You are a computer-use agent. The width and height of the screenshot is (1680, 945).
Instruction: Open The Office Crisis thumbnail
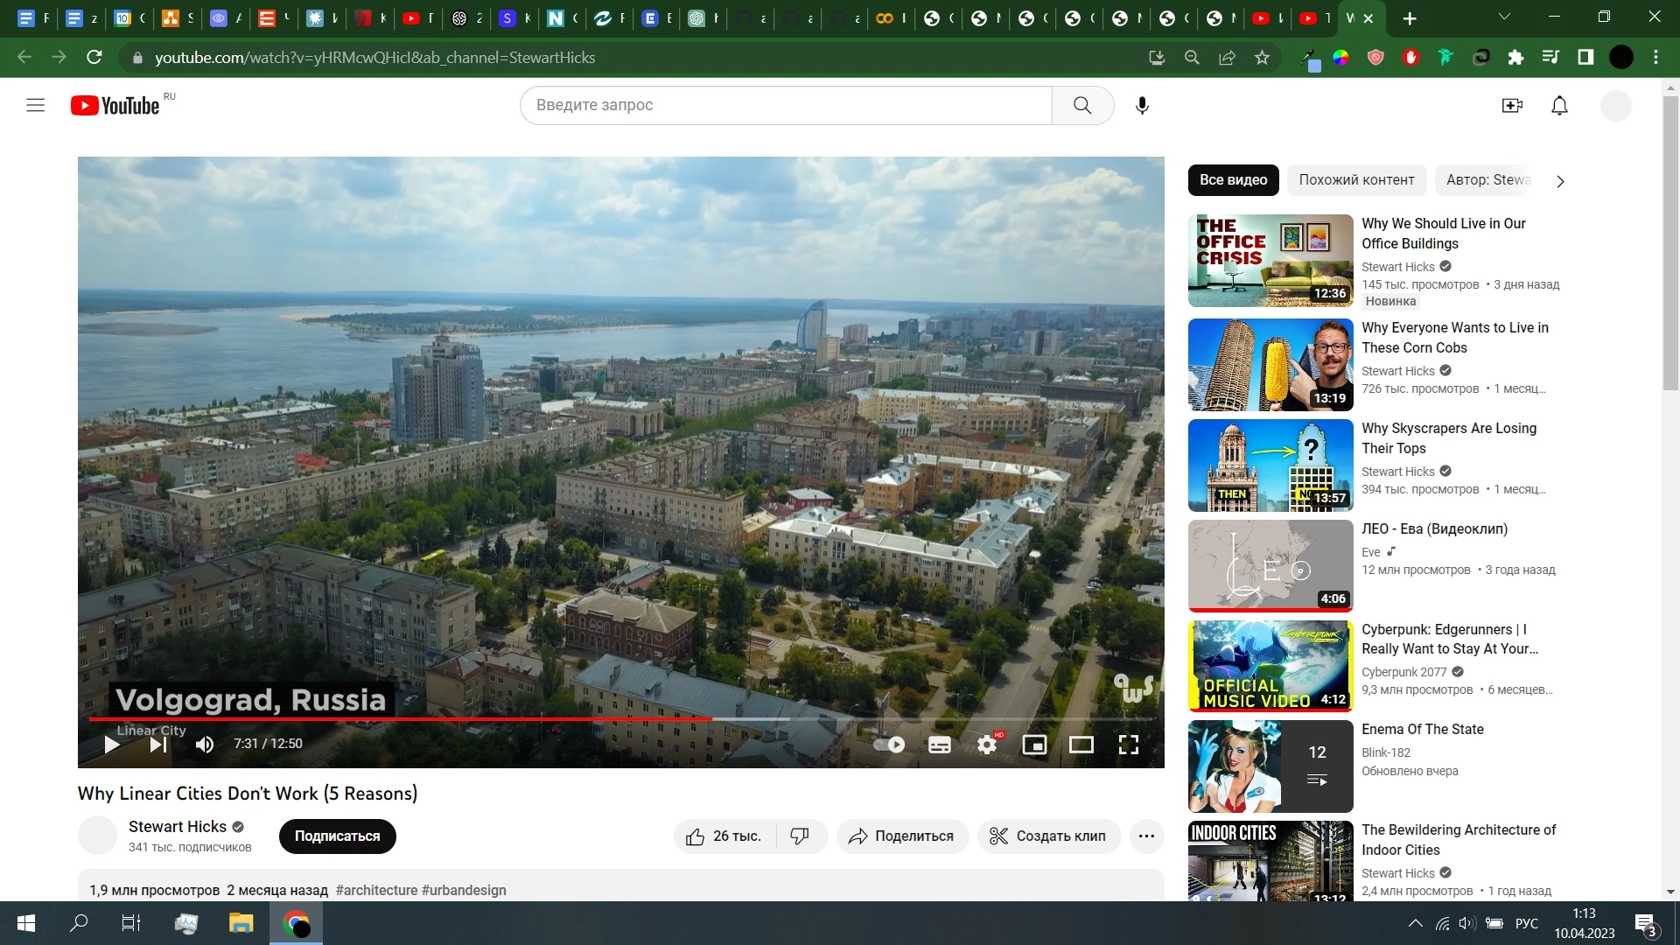[x=1270, y=261]
